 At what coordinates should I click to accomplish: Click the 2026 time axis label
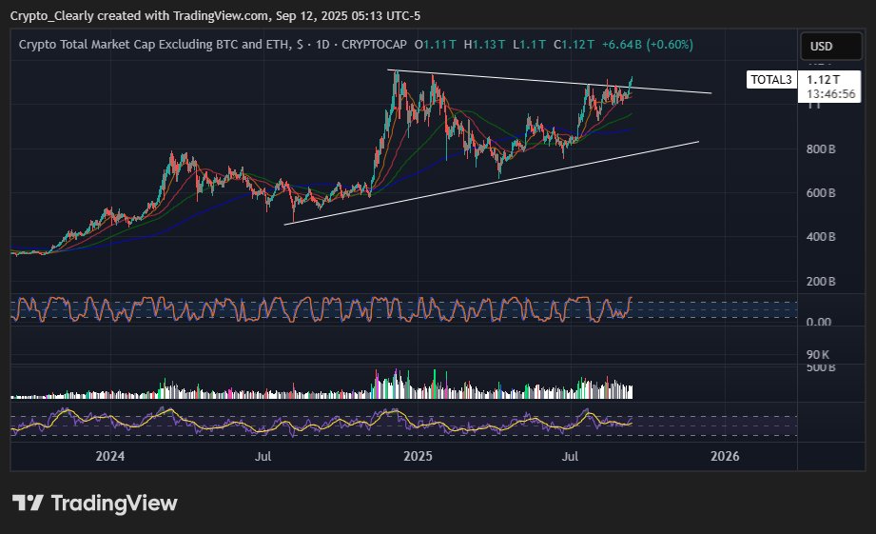[725, 456]
